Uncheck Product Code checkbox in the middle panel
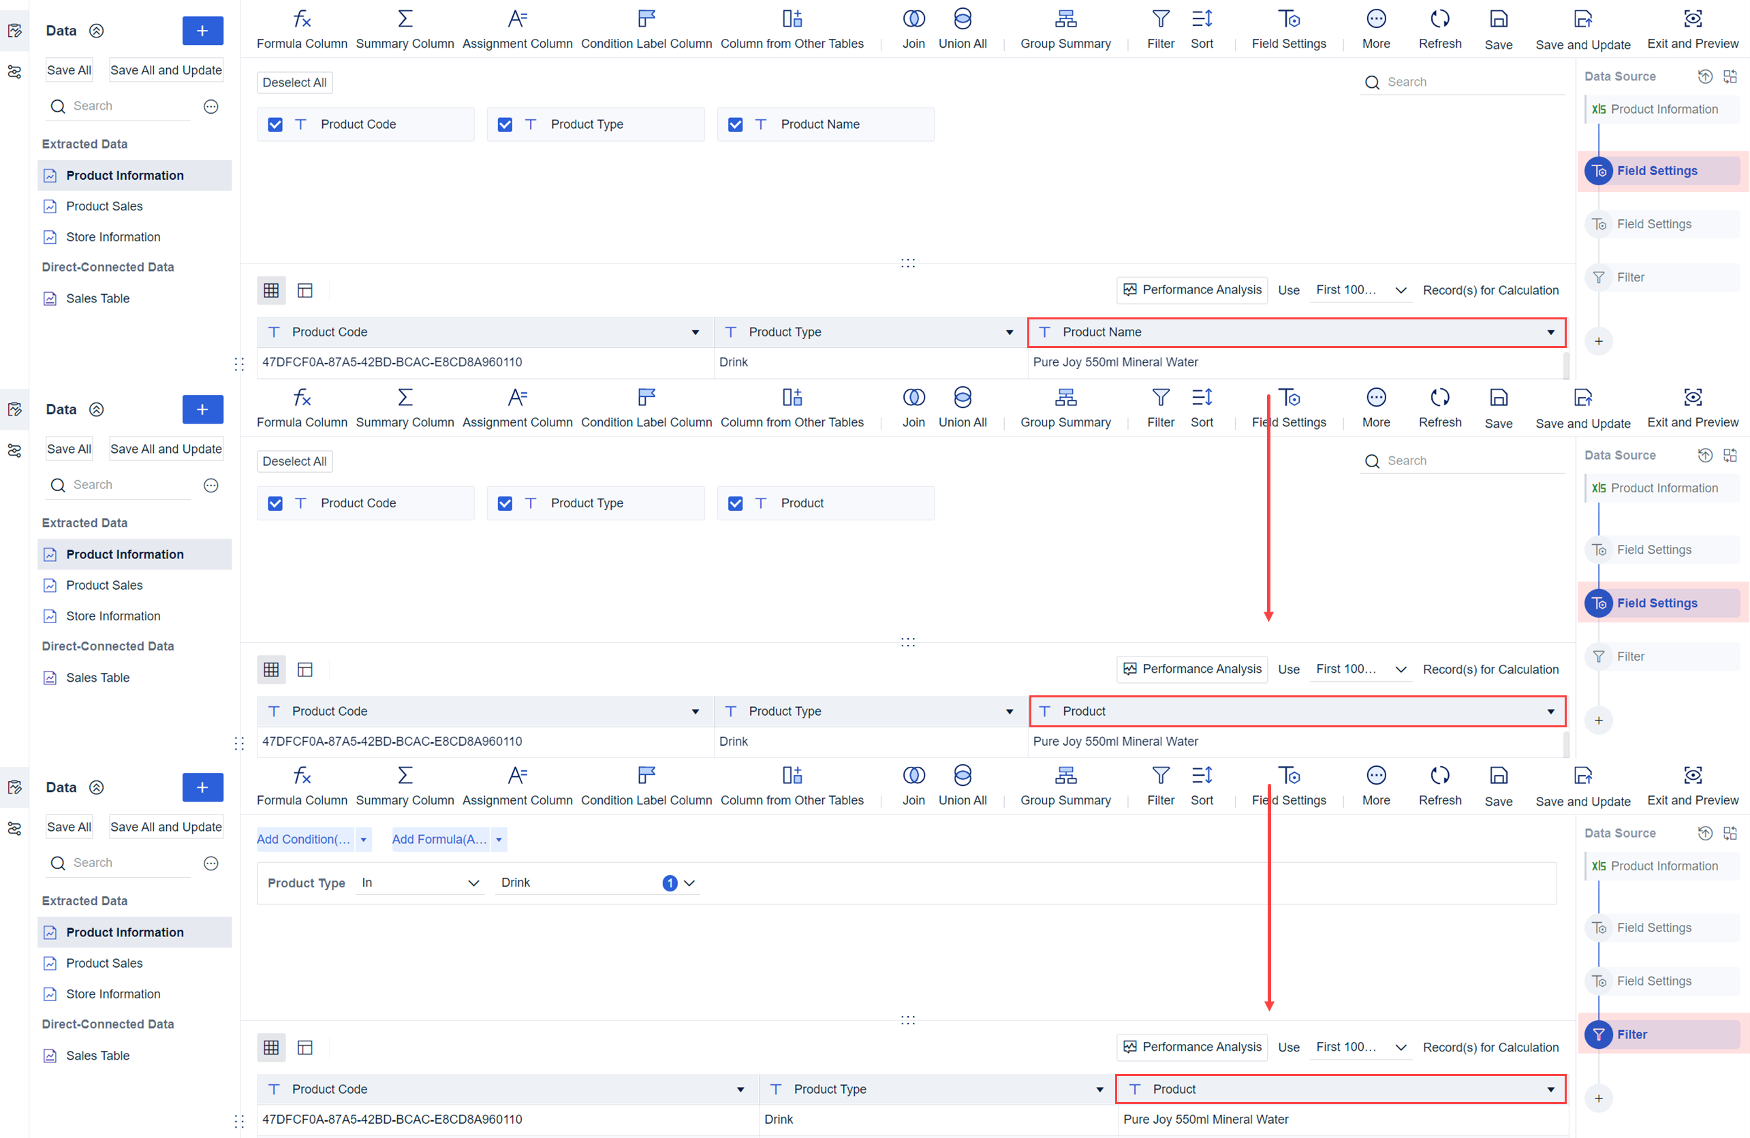The image size is (1750, 1138). [x=275, y=503]
